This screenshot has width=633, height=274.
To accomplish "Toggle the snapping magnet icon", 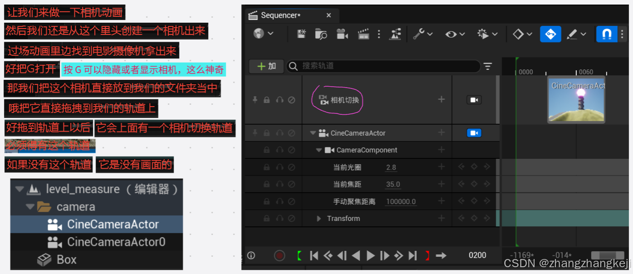I will click(607, 34).
